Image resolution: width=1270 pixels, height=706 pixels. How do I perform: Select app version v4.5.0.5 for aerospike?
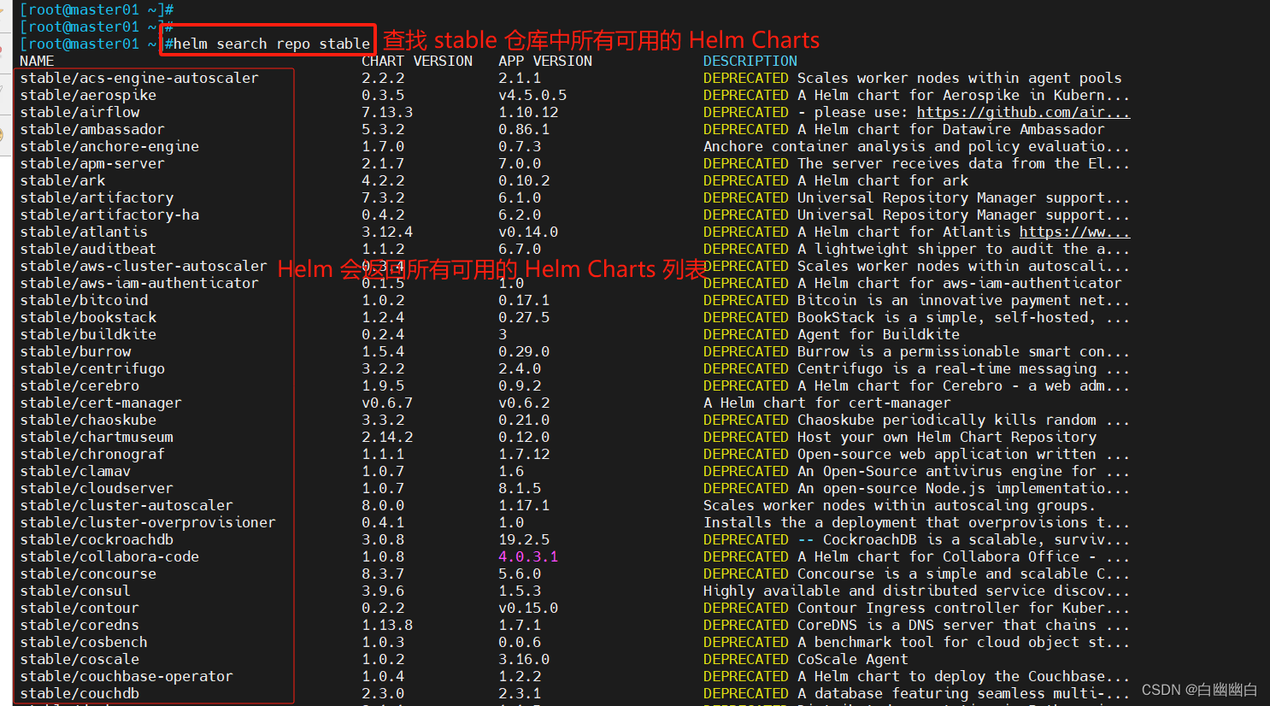[532, 95]
